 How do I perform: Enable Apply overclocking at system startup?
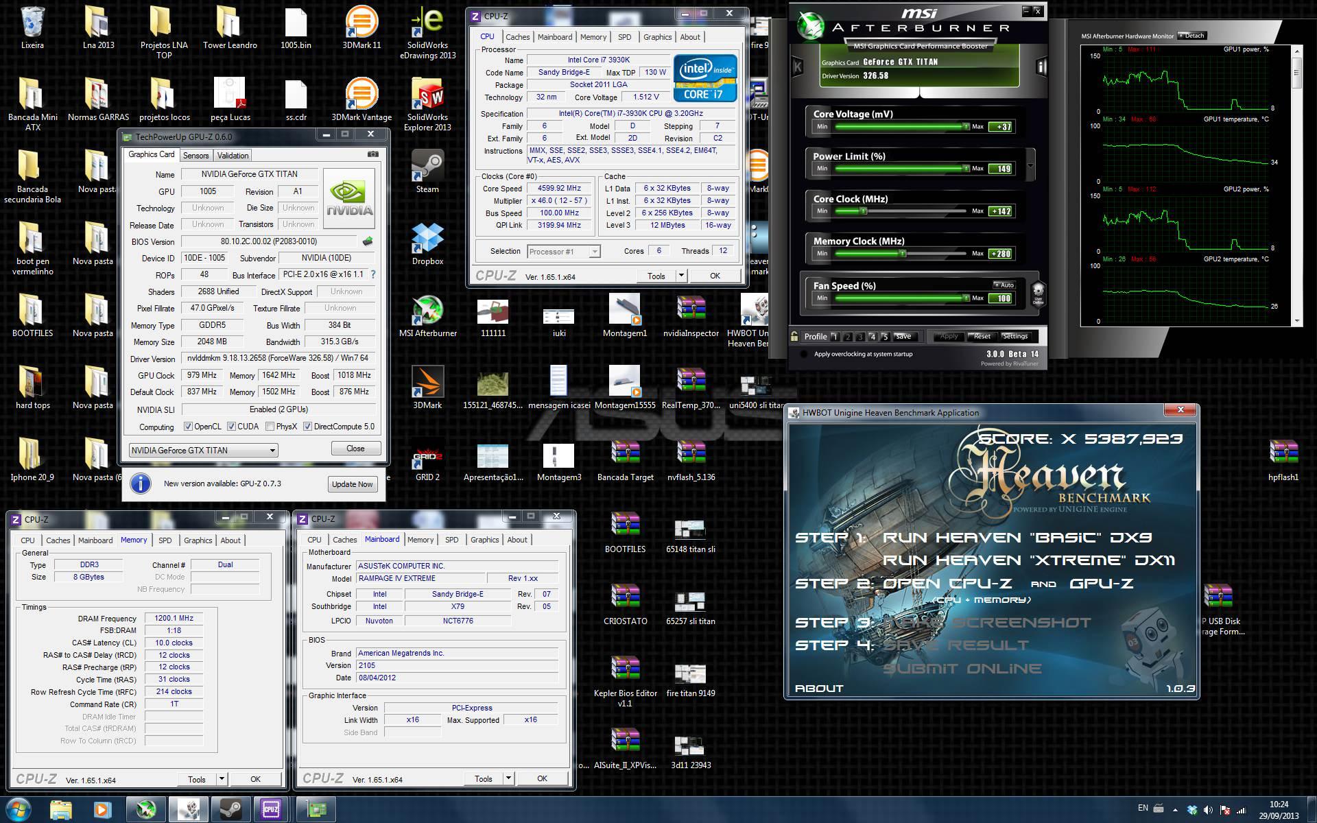[805, 354]
